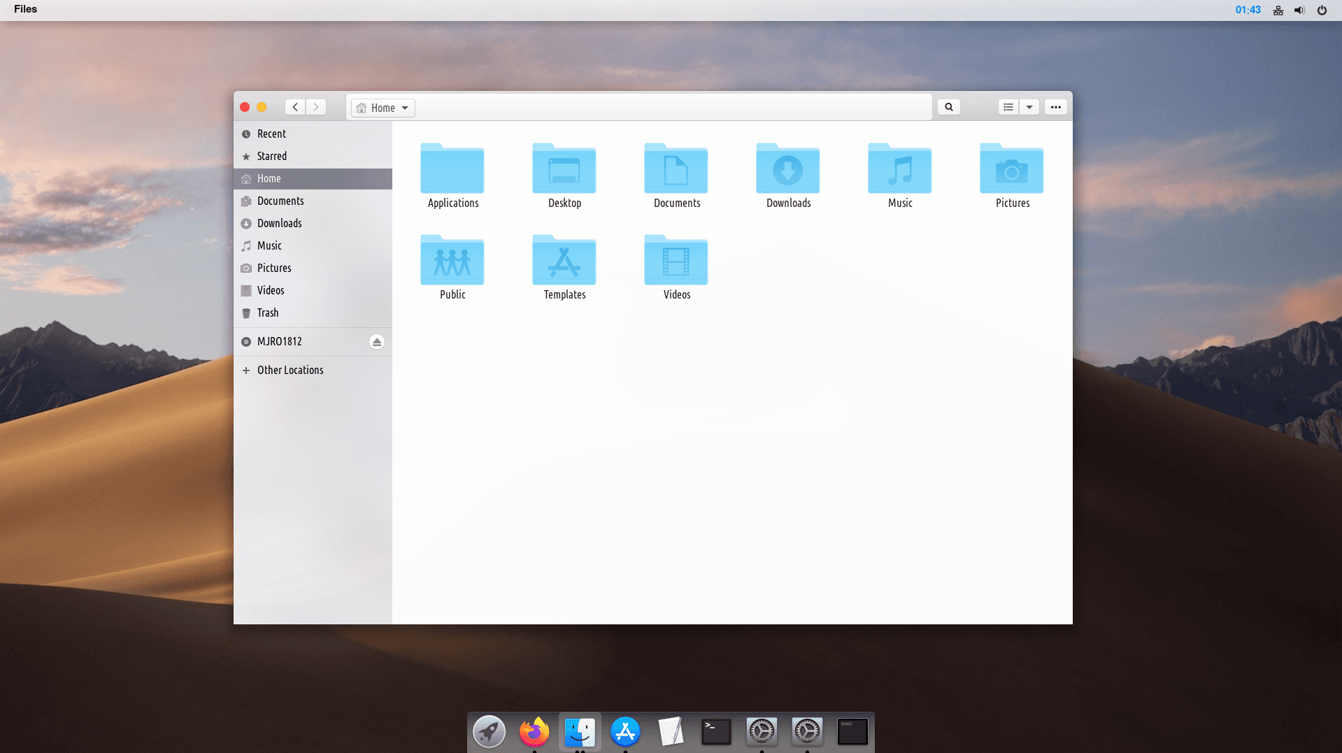Open the Public folder icon

pyautogui.click(x=452, y=261)
